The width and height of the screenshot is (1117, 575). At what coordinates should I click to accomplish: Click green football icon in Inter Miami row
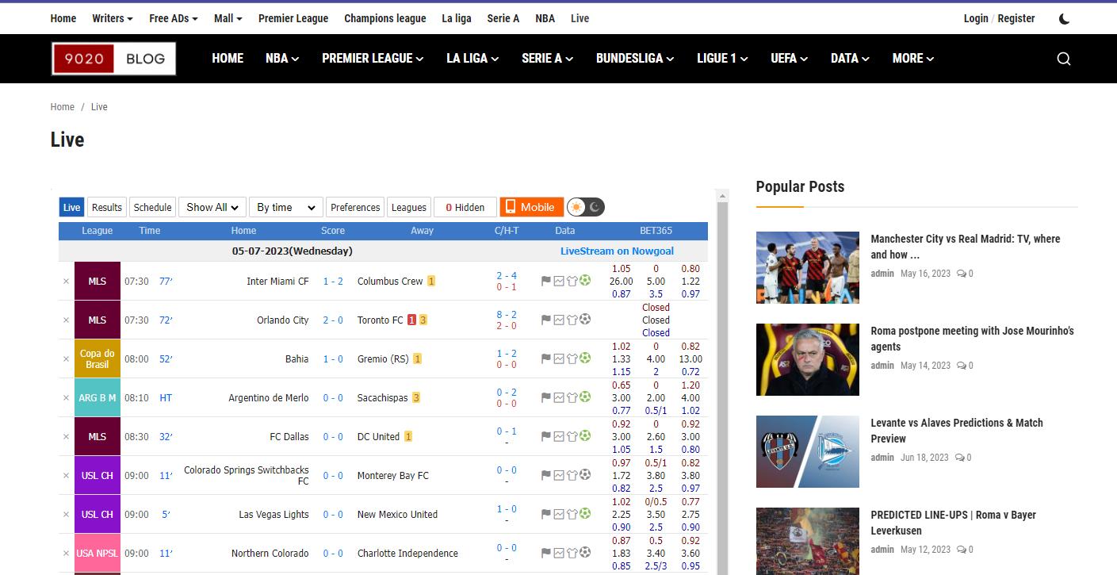tap(585, 281)
